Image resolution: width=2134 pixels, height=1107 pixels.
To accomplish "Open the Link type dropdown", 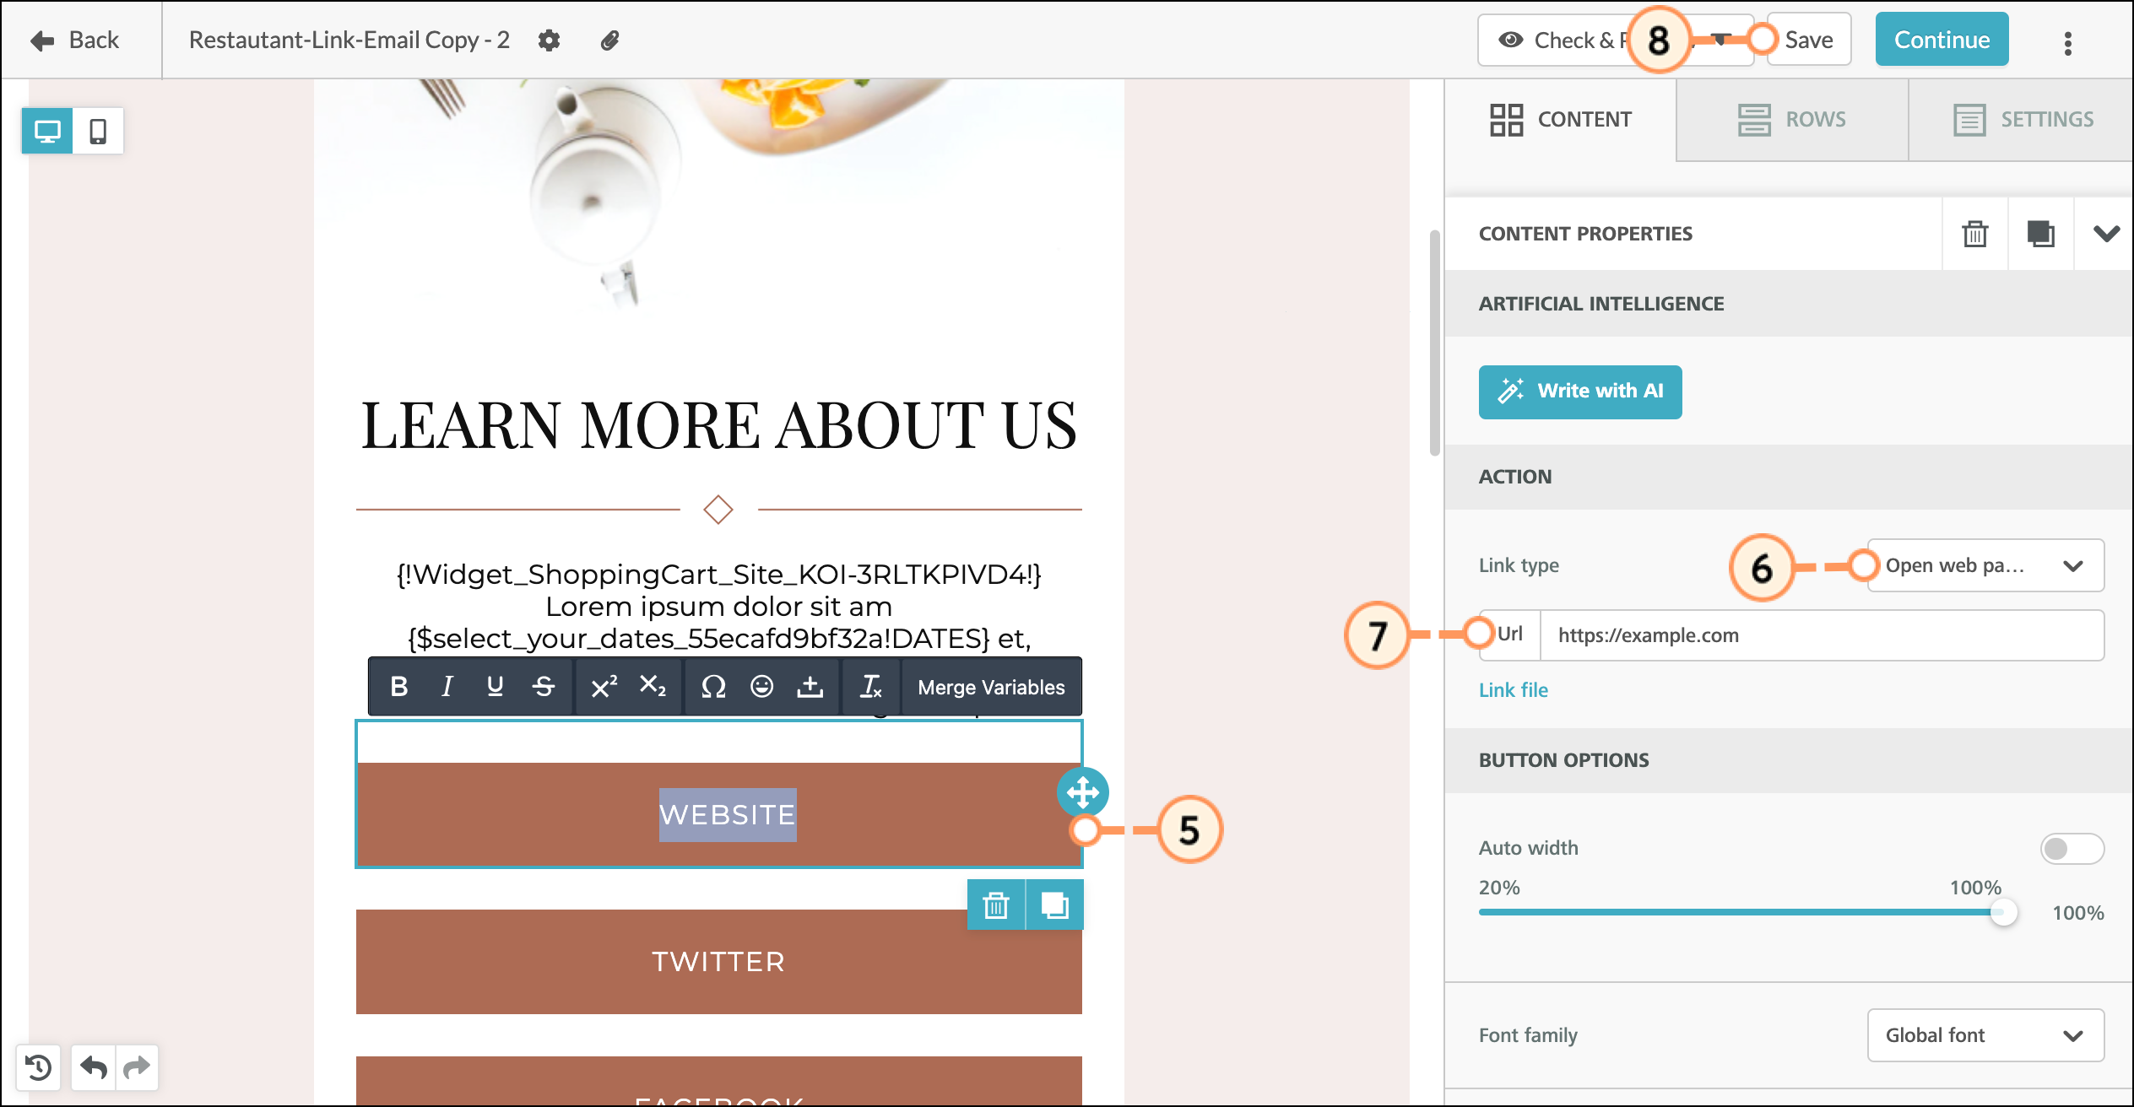I will click(1985, 565).
